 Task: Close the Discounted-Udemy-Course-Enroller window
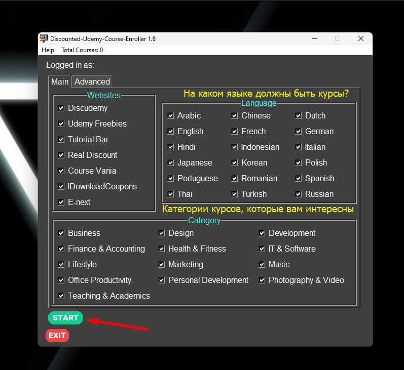pyautogui.click(x=361, y=38)
